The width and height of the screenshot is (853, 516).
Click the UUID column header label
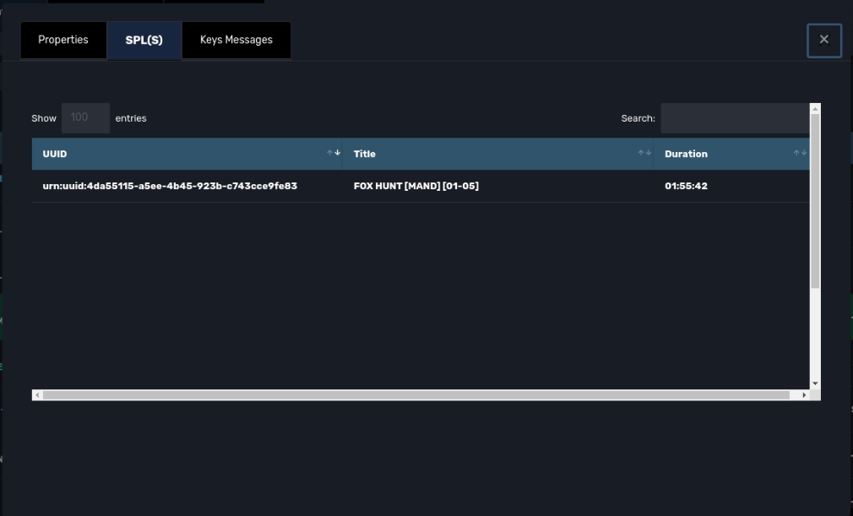(x=55, y=154)
